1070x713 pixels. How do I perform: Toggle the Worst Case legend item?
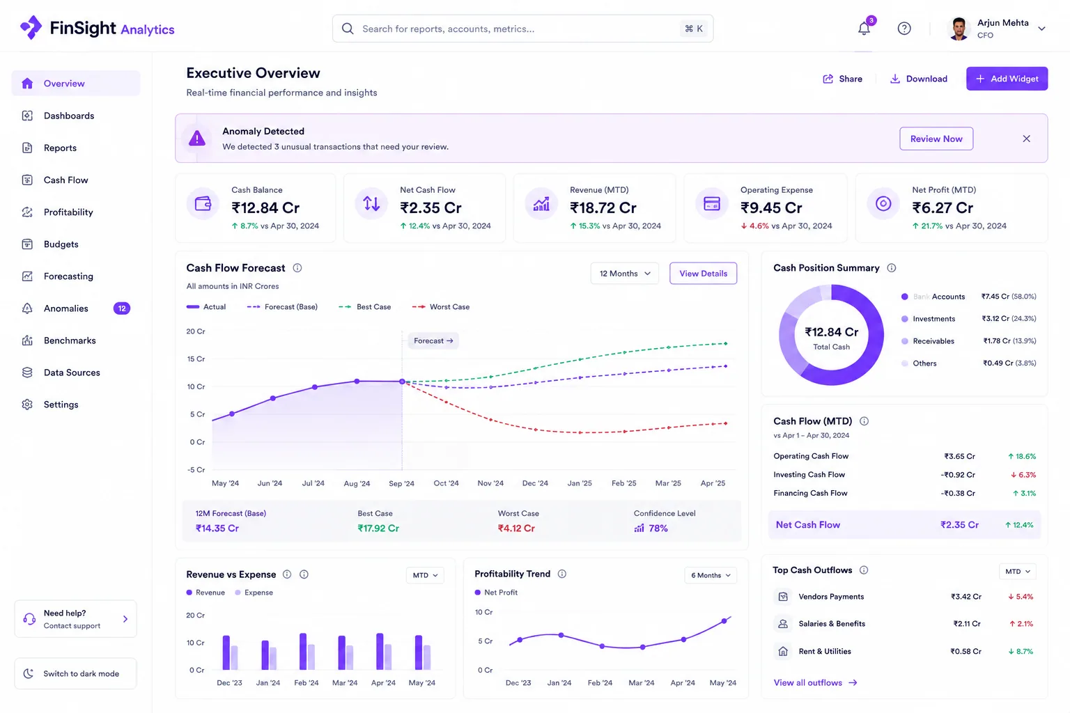click(441, 307)
